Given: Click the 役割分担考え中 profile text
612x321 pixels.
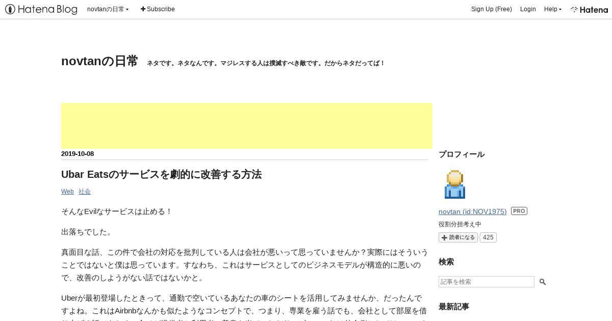Looking at the screenshot, I should point(460,224).
